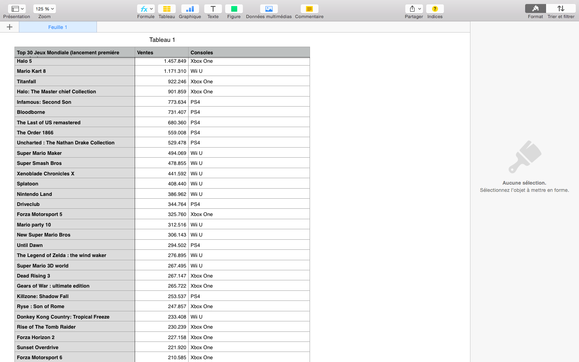
Task: Select the Splatoon cell
Action: (75, 183)
